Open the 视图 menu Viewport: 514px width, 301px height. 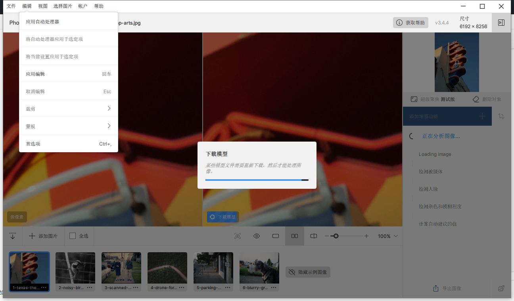click(x=43, y=6)
